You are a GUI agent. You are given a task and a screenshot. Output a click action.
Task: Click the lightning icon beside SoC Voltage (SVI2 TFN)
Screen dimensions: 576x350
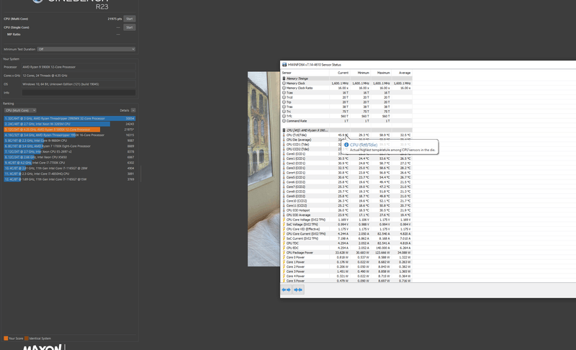pyautogui.click(x=284, y=225)
